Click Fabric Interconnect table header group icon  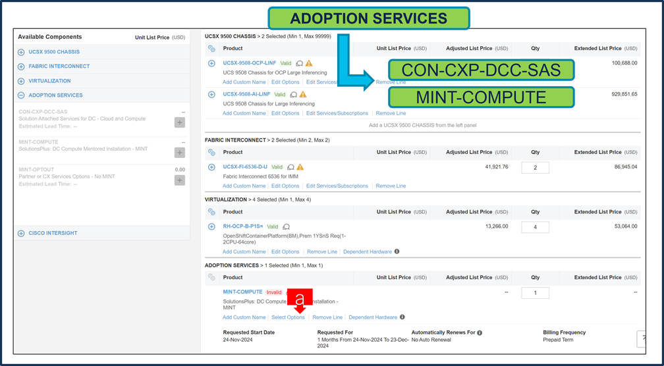click(211, 152)
